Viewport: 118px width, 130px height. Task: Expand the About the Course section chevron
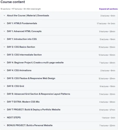tap(4, 16)
